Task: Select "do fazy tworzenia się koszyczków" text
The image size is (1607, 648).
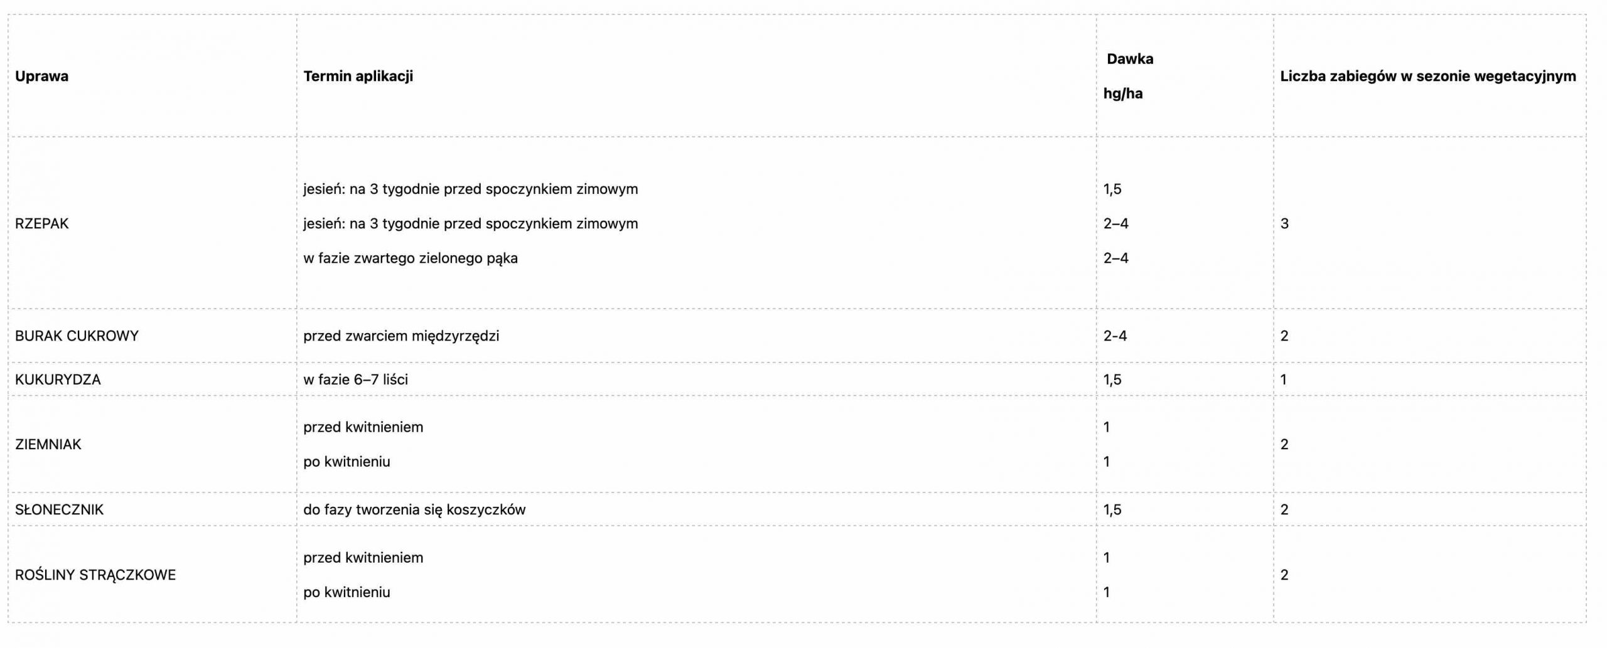Action: click(414, 509)
